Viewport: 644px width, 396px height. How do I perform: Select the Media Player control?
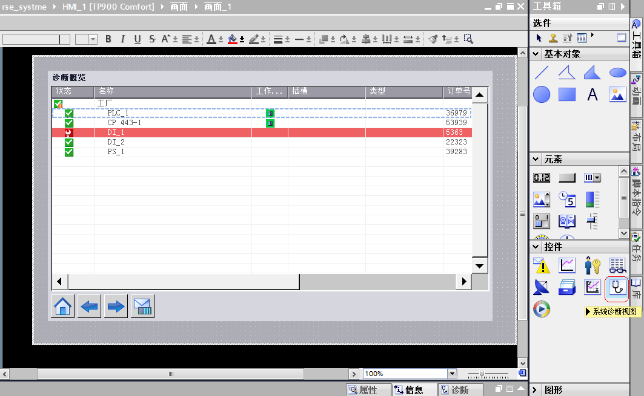(542, 309)
